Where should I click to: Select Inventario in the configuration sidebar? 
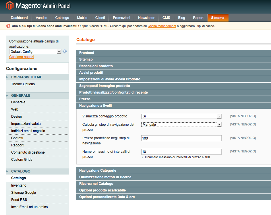pyautogui.click(x=19, y=185)
